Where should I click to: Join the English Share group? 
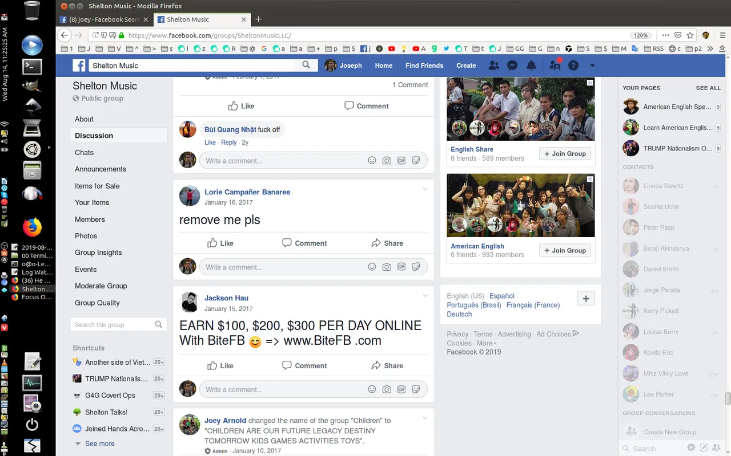point(565,154)
